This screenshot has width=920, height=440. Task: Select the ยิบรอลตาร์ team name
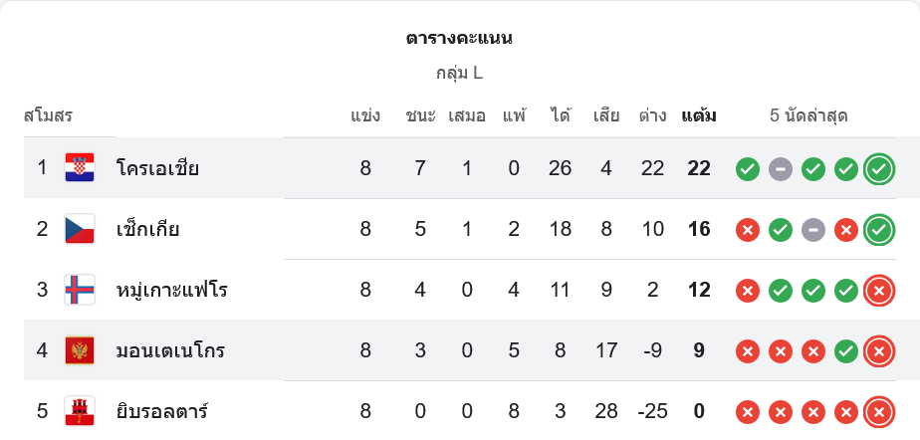[161, 411]
